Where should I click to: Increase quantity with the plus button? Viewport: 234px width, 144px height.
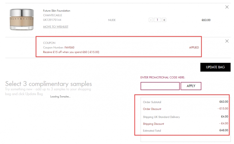click(x=164, y=20)
